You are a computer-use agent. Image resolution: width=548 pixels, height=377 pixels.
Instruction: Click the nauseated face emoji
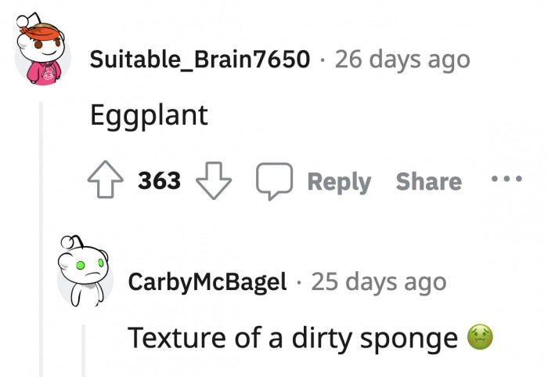click(479, 338)
